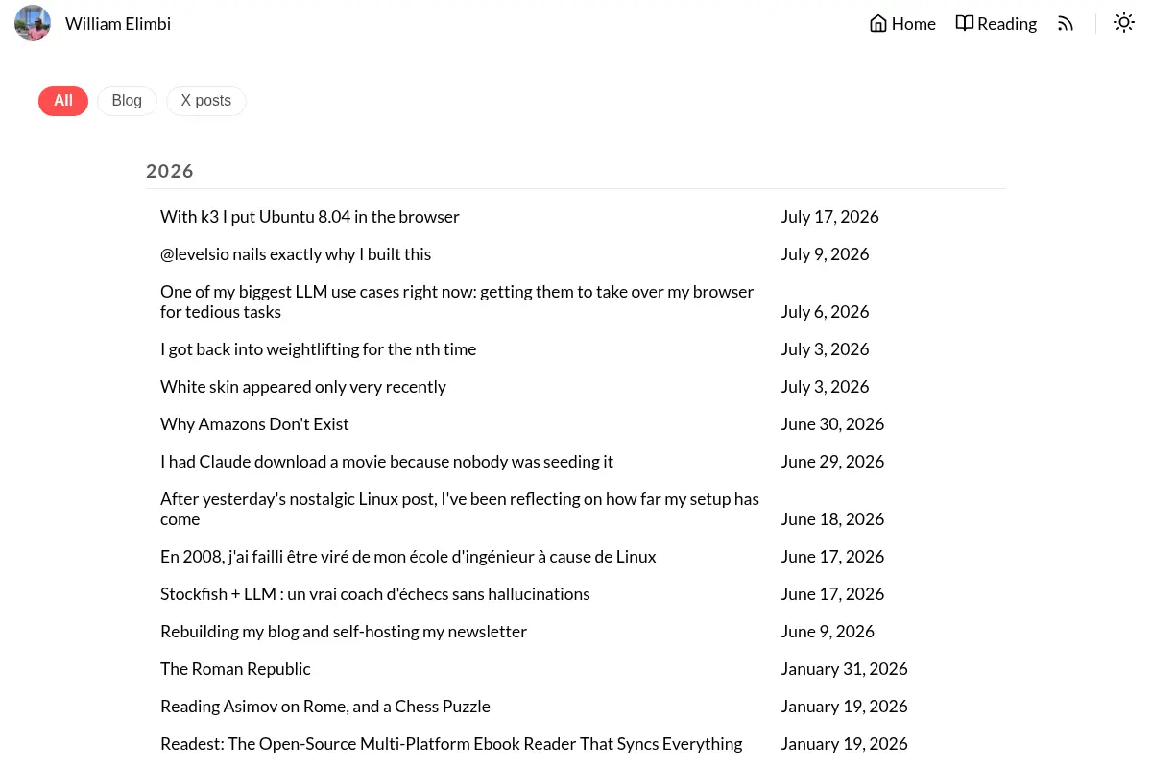This screenshot has width=1152, height=768.
Task: Open White skin appeared only recently post
Action: click(x=303, y=387)
